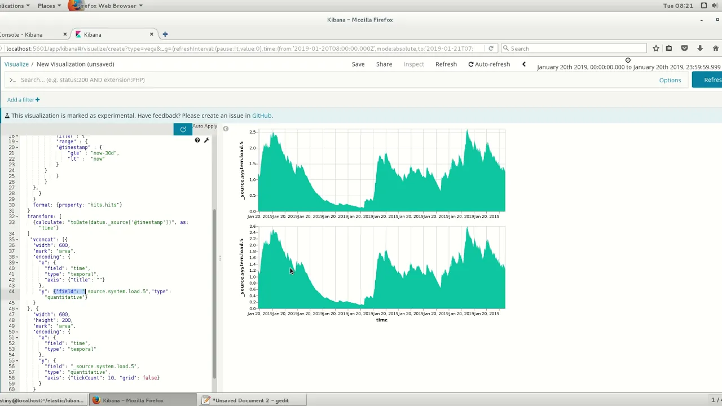Click editor/visualization panel resize handle
This screenshot has width=722, height=406.
(220, 258)
